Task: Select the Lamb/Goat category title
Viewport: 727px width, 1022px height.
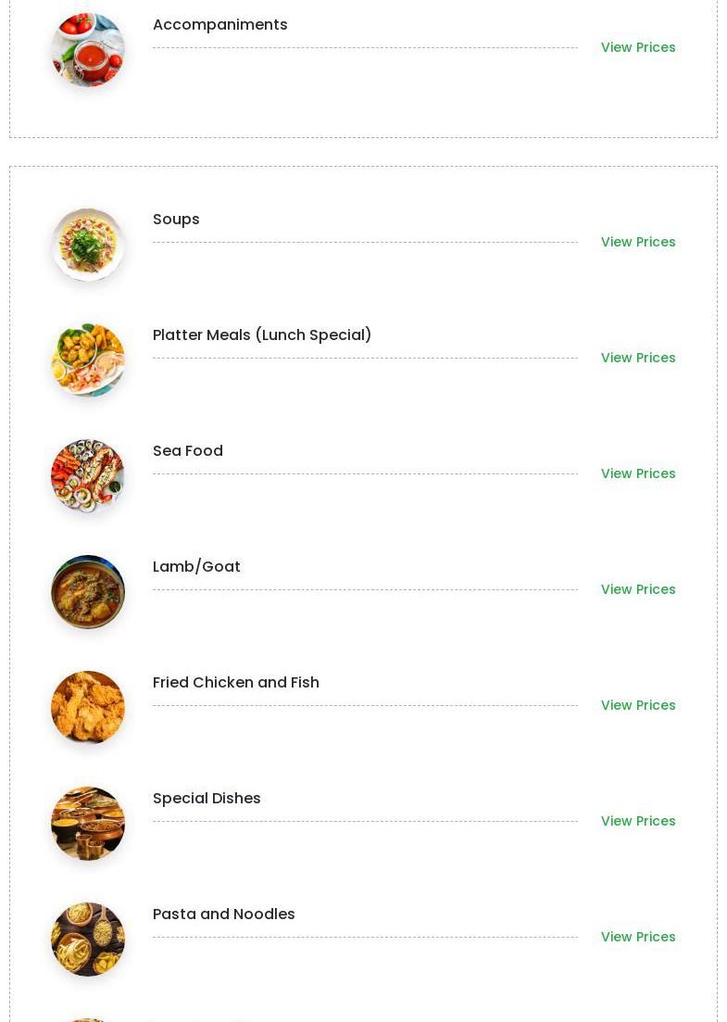Action: (196, 567)
